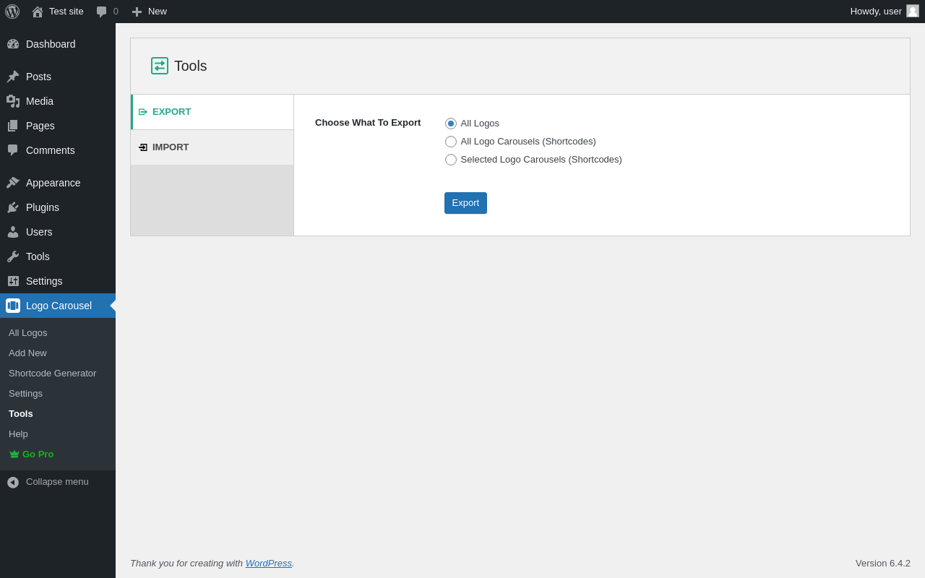925x578 pixels.
Task: Select All Logo Carousels (Shortcodes) radio option
Action: pos(451,142)
